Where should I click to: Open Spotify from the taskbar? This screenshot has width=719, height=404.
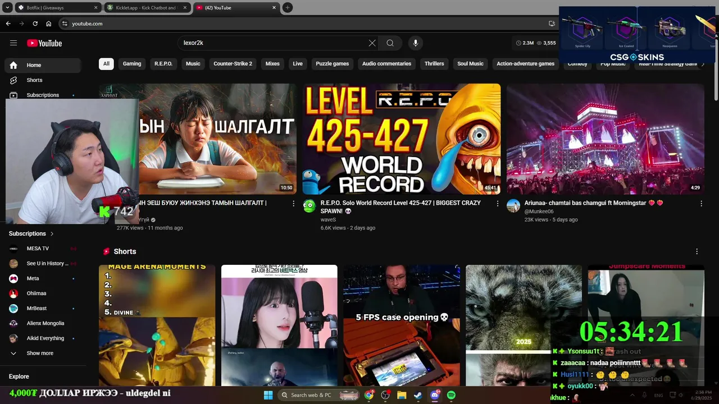pyautogui.click(x=451, y=395)
